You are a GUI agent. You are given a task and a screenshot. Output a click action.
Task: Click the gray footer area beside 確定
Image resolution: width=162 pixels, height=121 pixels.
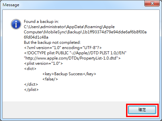(64, 110)
